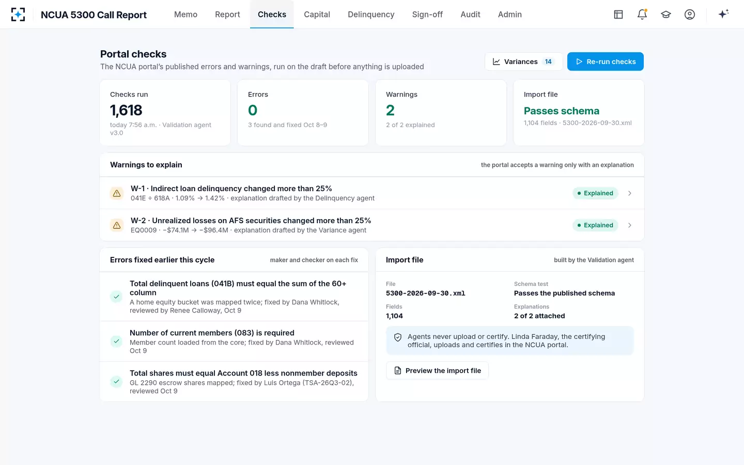This screenshot has height=465, width=744.
Task: Click 'built by the Validation agent' note
Action: tap(594, 260)
